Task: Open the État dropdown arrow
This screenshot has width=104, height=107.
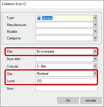Action: 95,52
